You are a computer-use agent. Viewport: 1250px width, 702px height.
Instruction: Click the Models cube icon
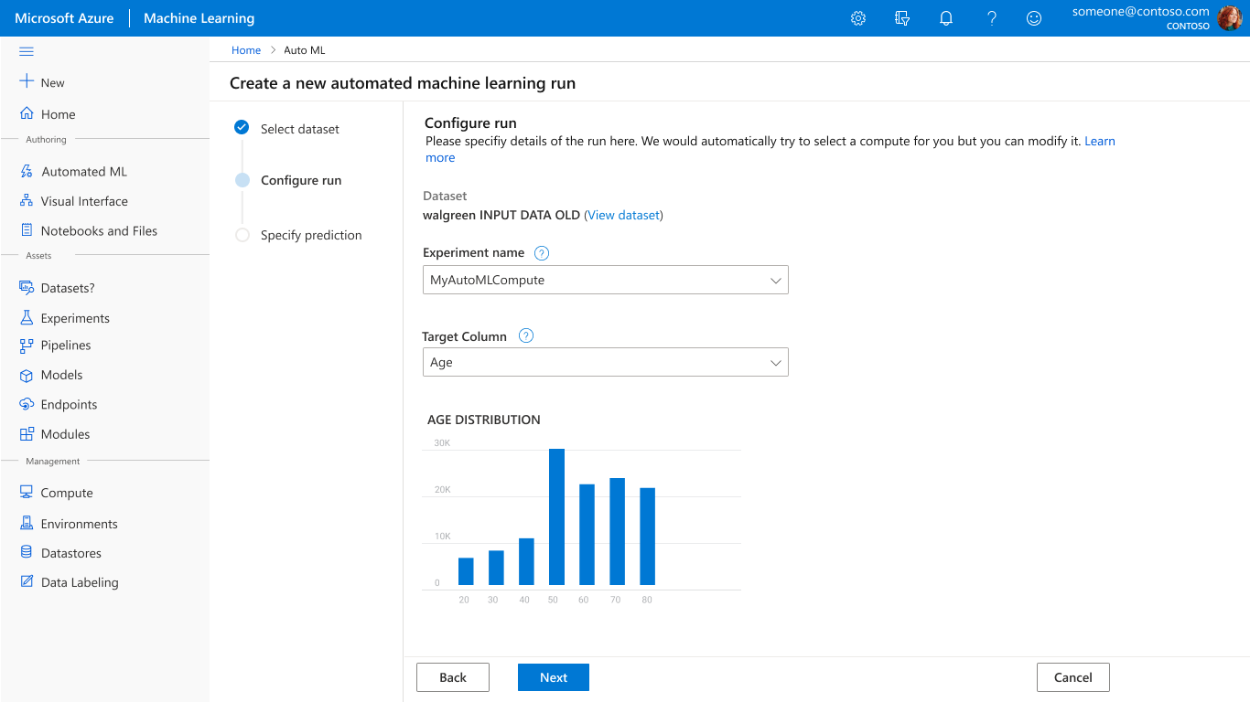pyautogui.click(x=27, y=375)
